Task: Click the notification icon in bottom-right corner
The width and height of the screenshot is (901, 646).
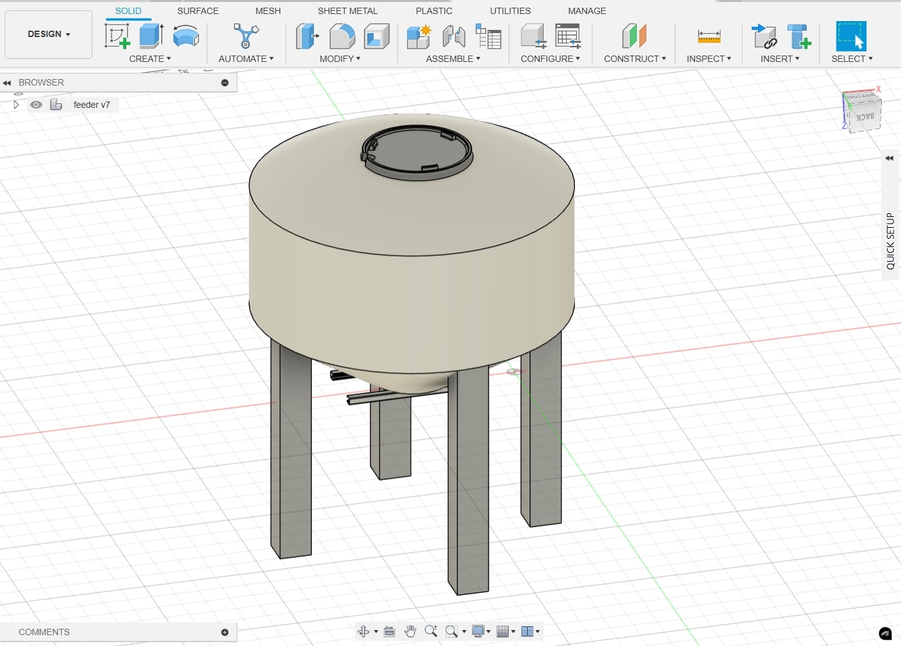Action: tap(885, 633)
